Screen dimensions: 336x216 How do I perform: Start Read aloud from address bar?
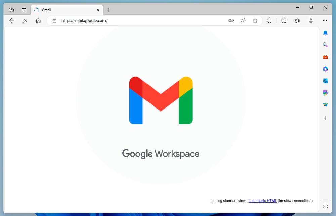point(243,20)
